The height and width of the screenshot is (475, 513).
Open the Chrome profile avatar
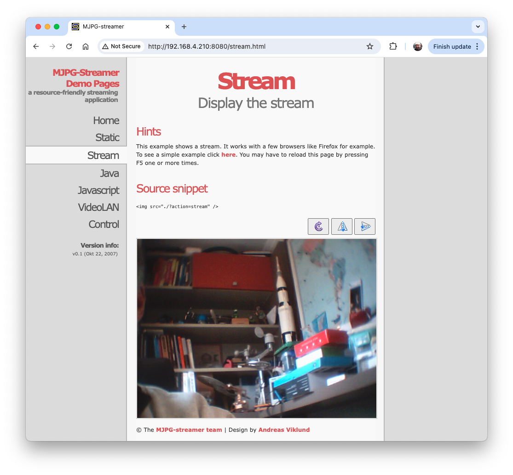coord(418,46)
